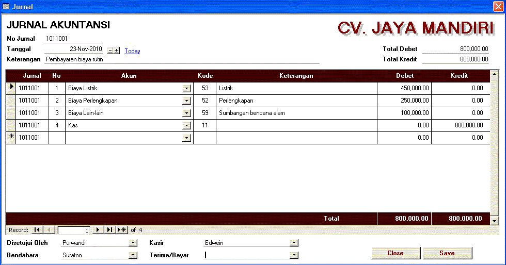Select row marker for Kas record
The image size is (506, 265).
click(11, 125)
